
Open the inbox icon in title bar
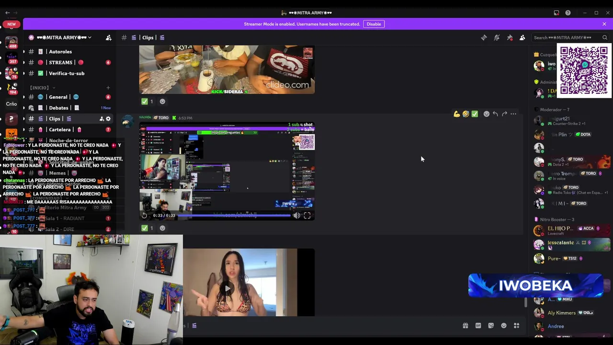(556, 13)
